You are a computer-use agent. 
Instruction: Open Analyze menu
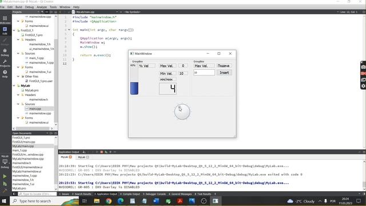(x=42, y=7)
